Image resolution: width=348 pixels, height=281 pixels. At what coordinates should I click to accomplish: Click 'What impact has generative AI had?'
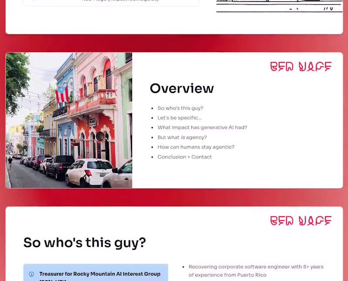pos(202,127)
